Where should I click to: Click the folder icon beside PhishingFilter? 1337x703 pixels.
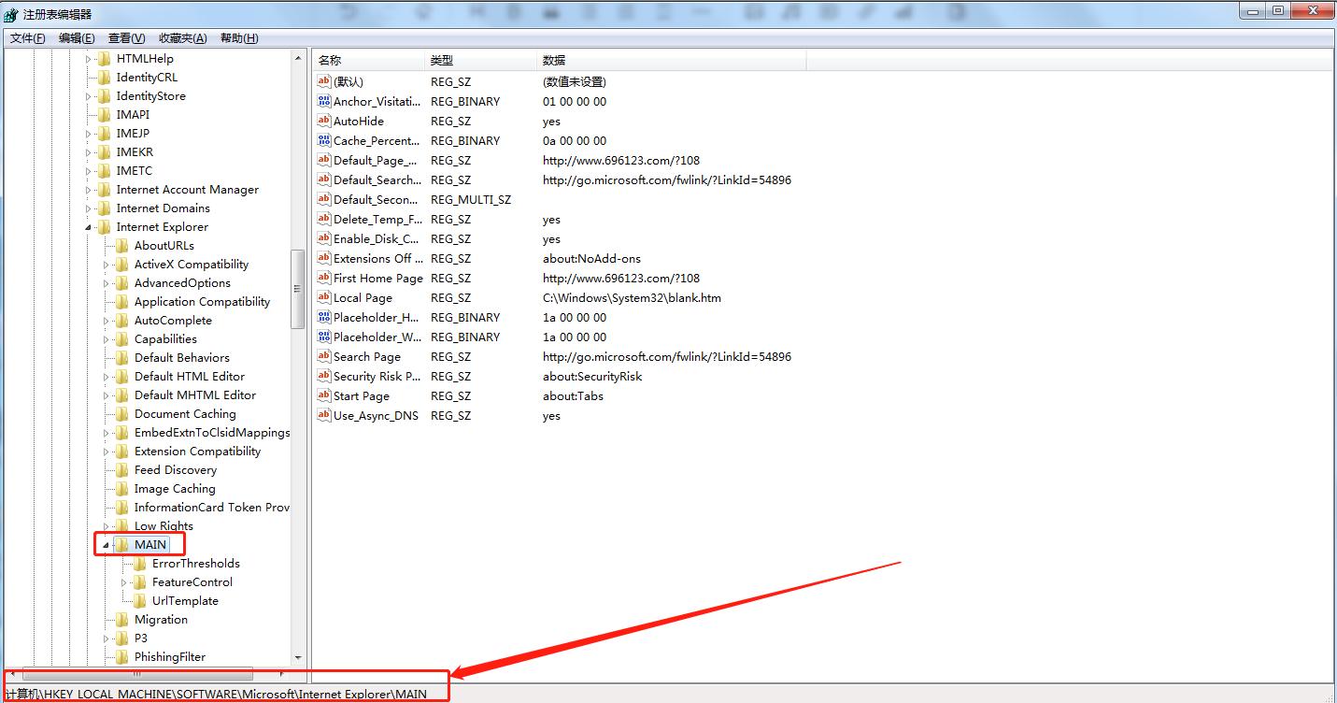122,656
